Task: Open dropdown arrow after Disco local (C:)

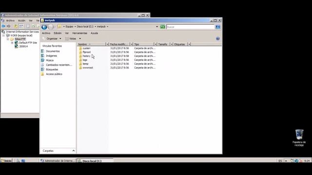Action: [96, 27]
